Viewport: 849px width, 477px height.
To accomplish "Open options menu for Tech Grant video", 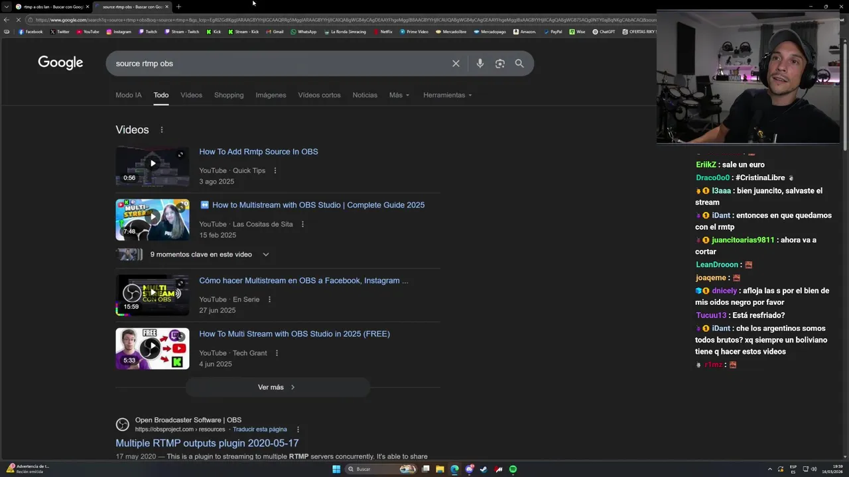I will [277, 353].
